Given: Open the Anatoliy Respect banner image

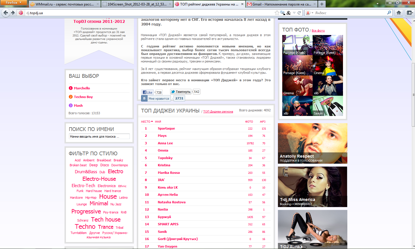Looking at the screenshot, I should (312, 143).
